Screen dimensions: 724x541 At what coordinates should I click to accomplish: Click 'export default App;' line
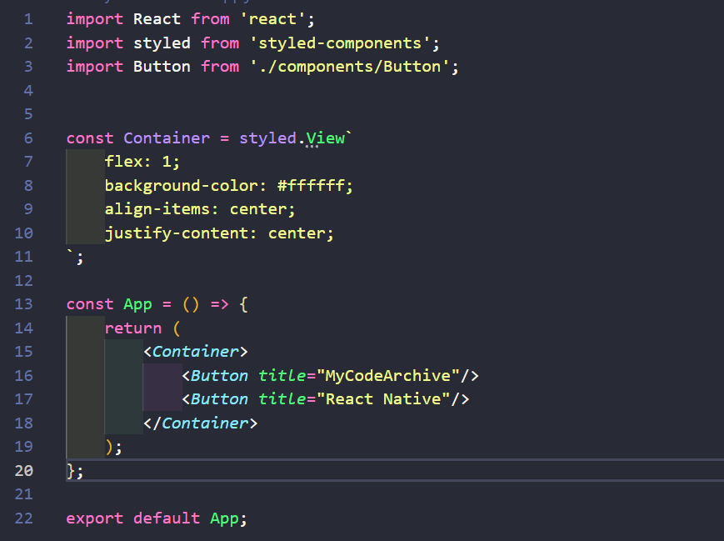[157, 518]
